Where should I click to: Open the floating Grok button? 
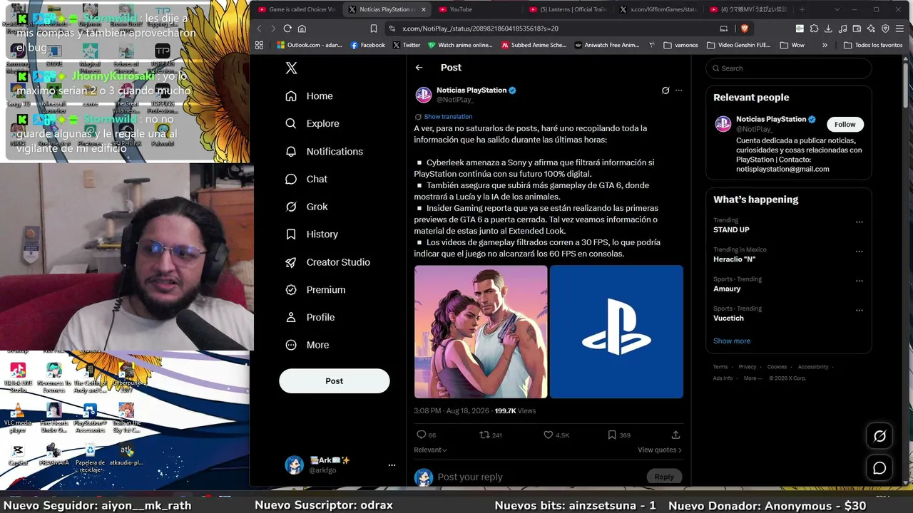879,436
